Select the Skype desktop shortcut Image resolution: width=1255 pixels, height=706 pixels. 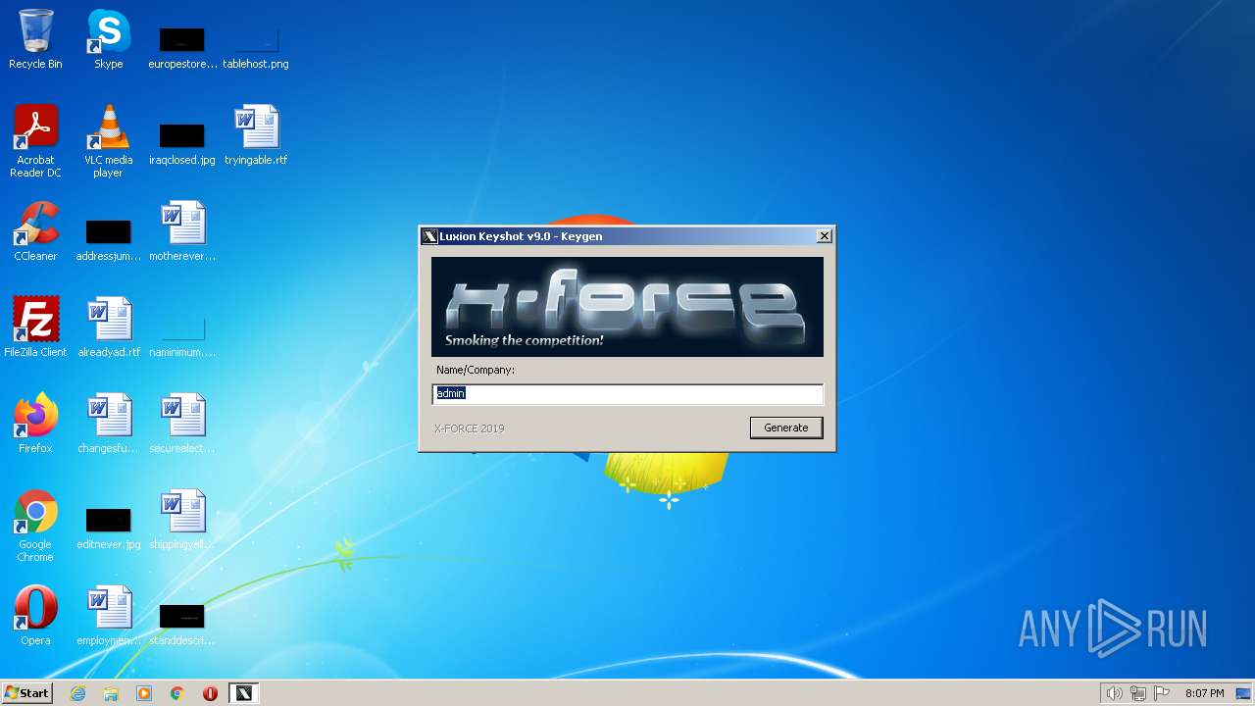coord(108,39)
